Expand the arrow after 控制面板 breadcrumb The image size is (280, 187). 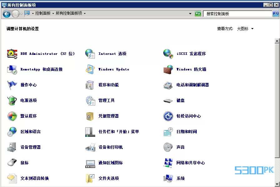coord(53,13)
